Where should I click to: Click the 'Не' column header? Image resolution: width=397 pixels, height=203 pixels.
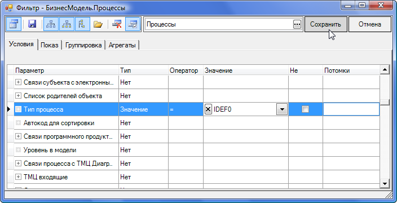coord(306,70)
